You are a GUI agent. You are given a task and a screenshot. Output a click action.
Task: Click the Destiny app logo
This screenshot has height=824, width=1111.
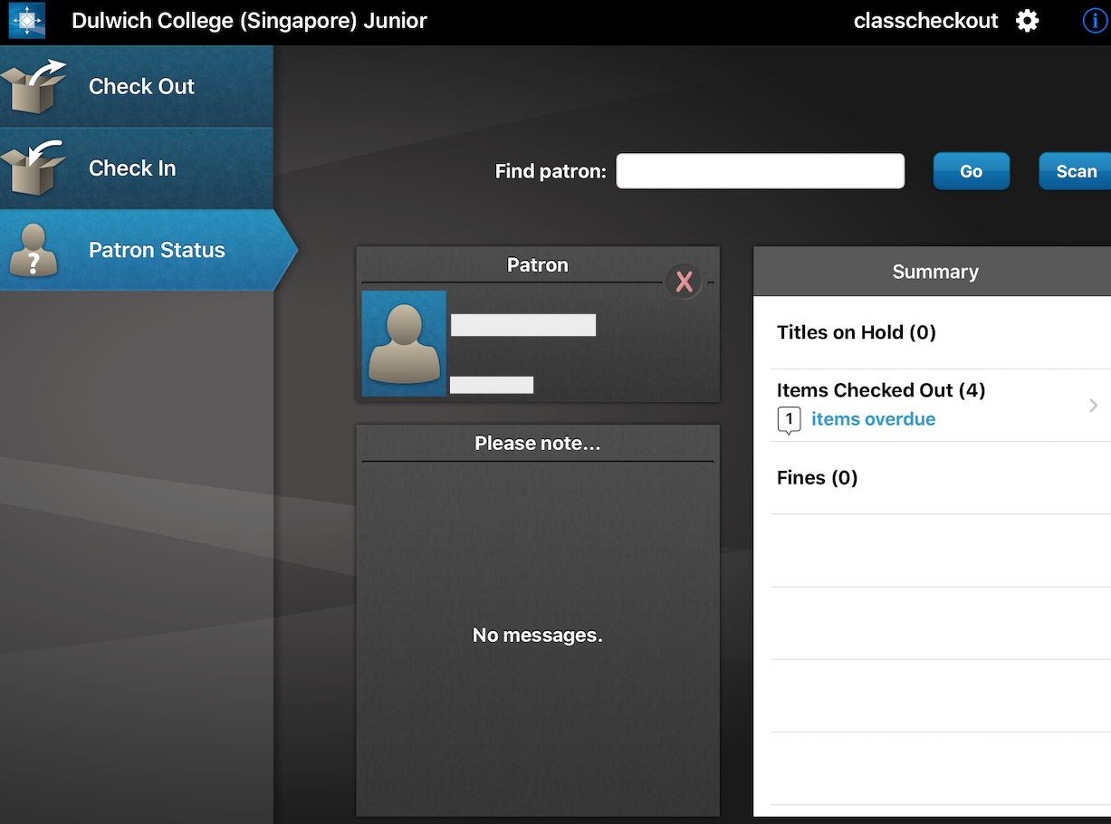pos(27,21)
